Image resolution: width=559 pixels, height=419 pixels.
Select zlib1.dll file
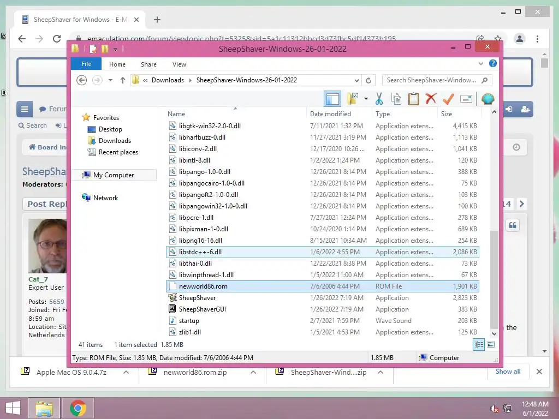322,332
